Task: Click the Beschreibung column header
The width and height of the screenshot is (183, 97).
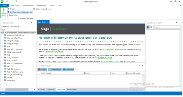Action: point(62,73)
